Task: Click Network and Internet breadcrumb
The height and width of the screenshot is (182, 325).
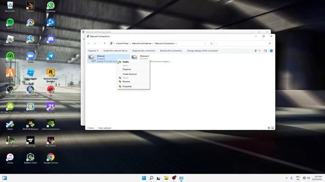Action: pyautogui.click(x=142, y=43)
